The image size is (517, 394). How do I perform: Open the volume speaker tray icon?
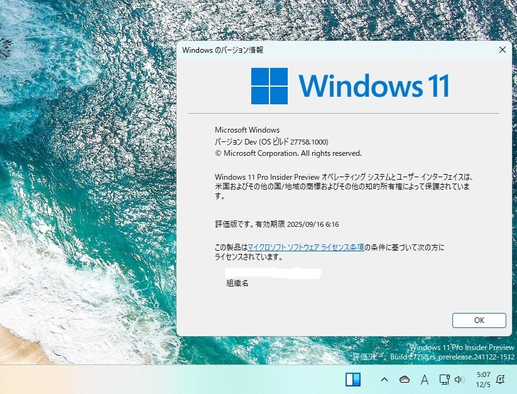[x=459, y=380]
